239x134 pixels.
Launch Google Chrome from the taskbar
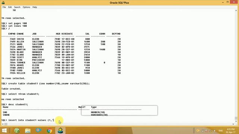click(x=49, y=131)
